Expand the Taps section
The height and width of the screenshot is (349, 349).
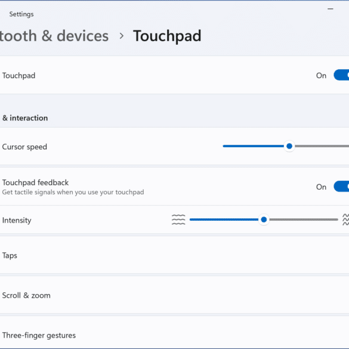174,255
